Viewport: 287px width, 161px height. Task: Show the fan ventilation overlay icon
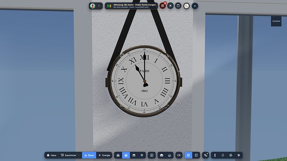pos(239,155)
